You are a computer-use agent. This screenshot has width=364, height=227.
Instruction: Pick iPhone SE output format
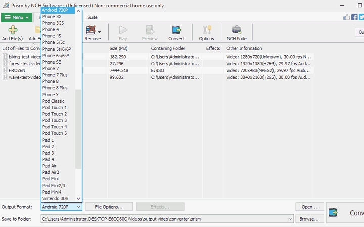58,62
